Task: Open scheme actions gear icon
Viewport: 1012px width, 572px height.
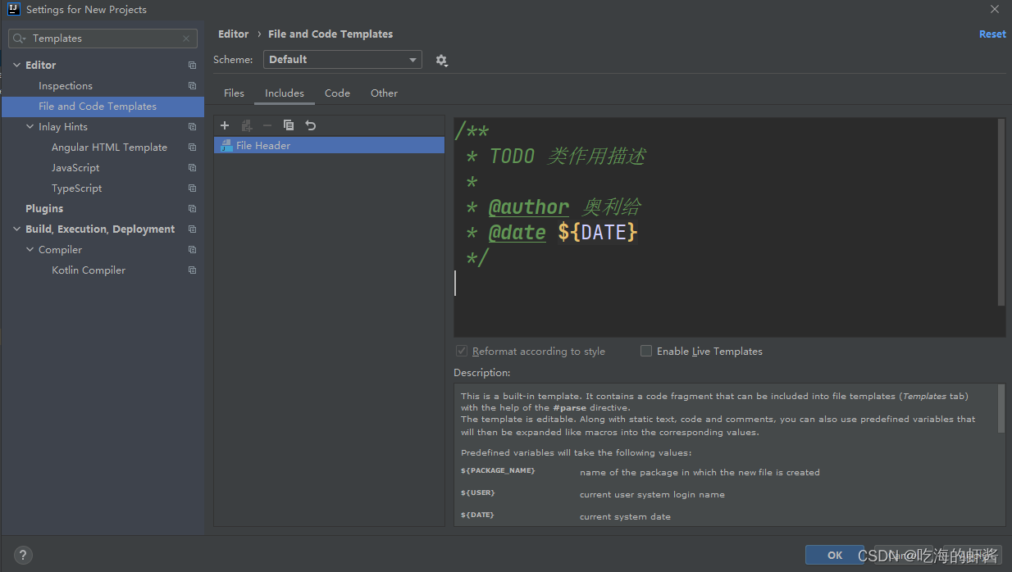Action: pos(441,60)
